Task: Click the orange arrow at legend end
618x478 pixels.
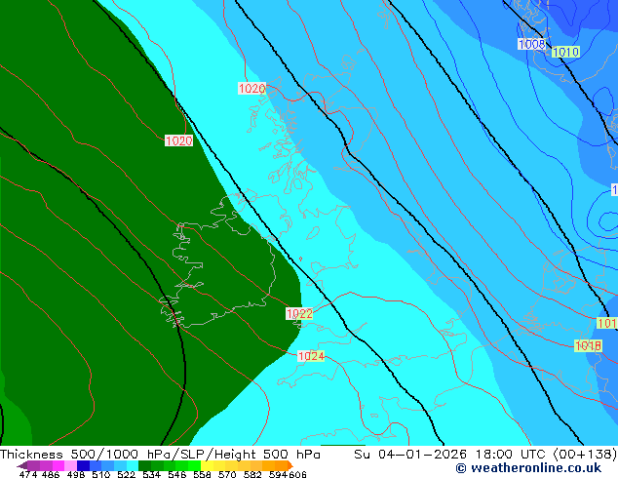Action: coord(290,465)
